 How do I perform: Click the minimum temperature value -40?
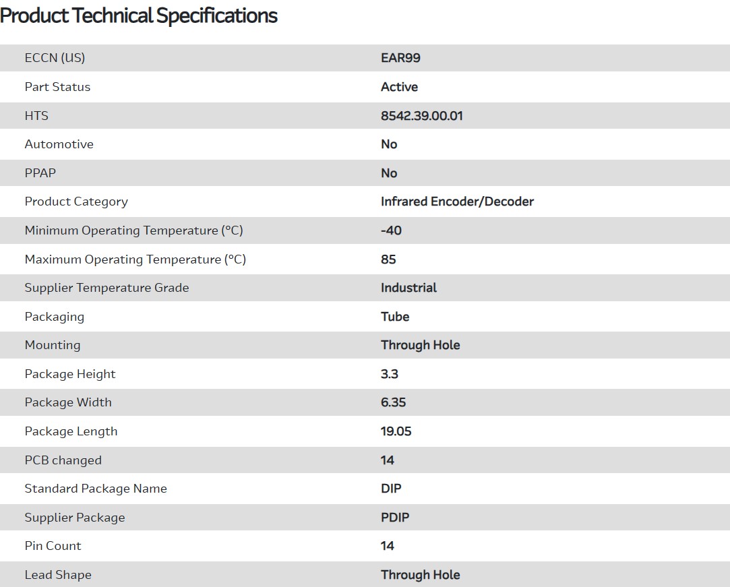click(x=391, y=230)
